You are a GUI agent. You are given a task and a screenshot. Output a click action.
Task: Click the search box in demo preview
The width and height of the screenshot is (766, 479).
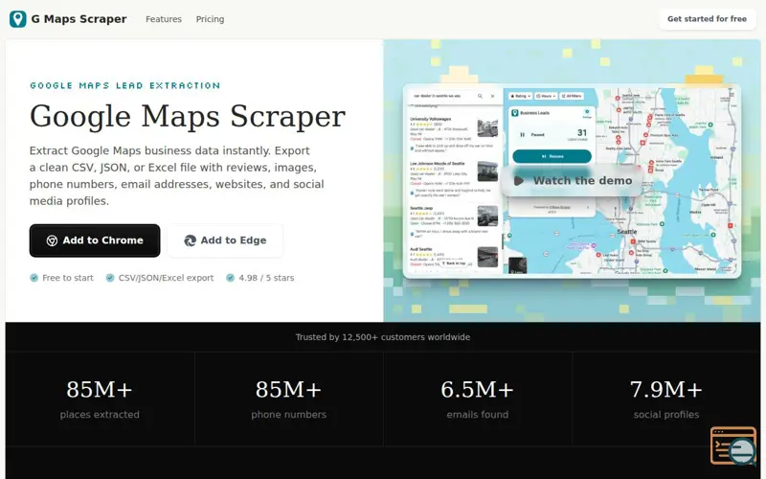[x=454, y=97]
